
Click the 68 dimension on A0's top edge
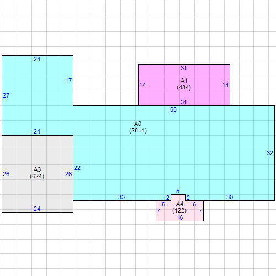173,109
